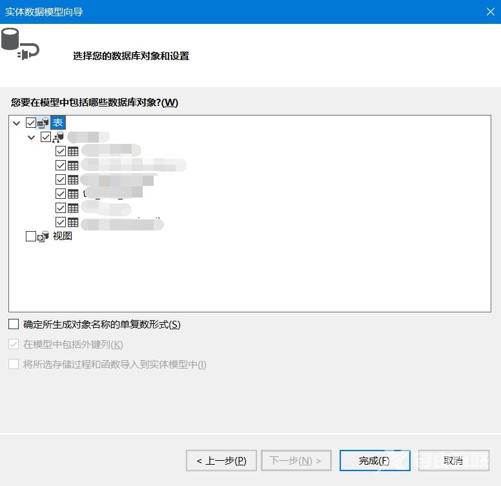Screen dimensions: 501x486
Task: Click the sixth table grid icon
Action: click(x=73, y=222)
